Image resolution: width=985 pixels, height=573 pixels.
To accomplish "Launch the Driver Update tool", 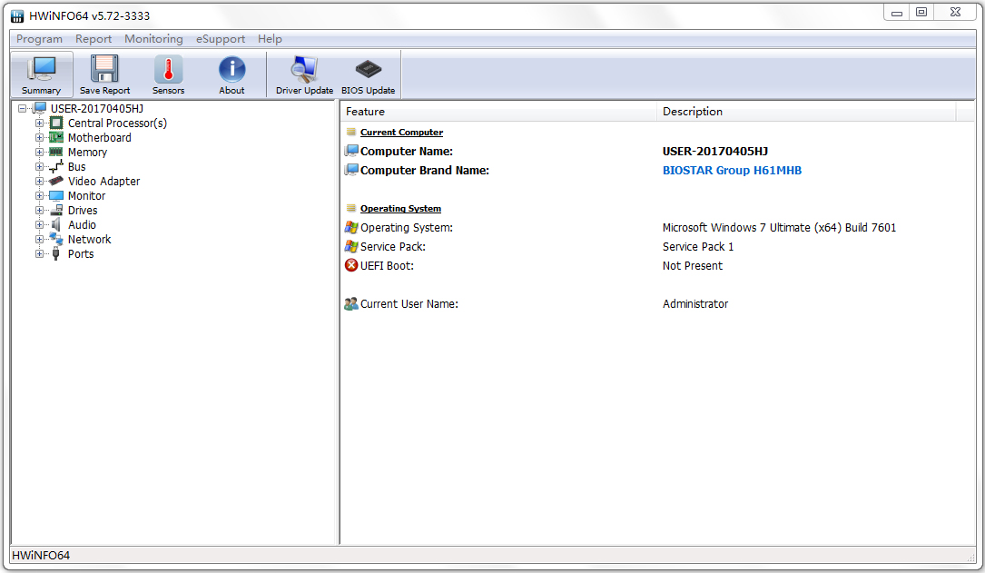I will 305,74.
